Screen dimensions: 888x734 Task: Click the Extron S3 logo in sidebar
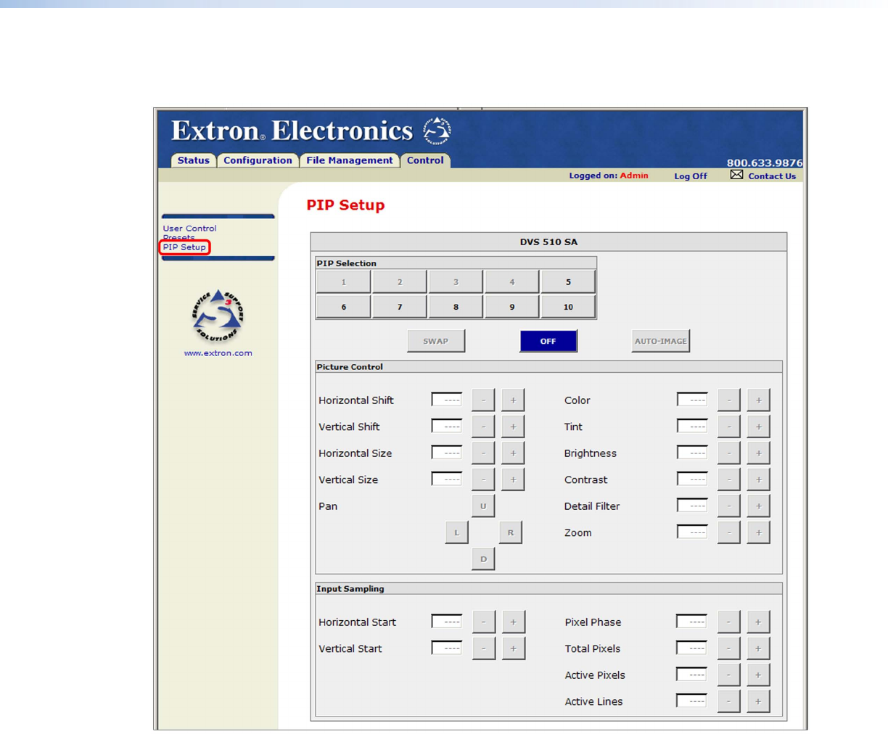point(218,316)
